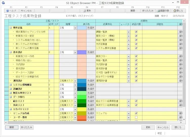Click the 展開 toolbar button under F9
Image resolution: width=190 pixels, height=137 pixels.
[x=132, y=11]
